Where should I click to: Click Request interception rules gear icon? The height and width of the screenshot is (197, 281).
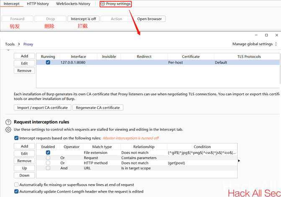[x=8, y=130]
